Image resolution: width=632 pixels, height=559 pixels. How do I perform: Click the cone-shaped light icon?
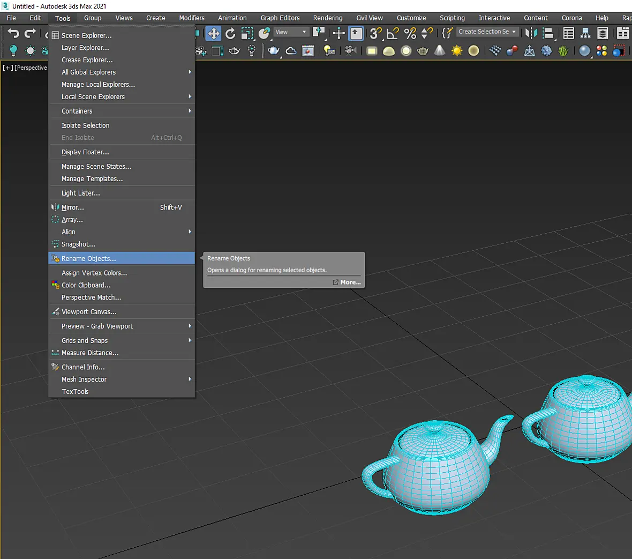pyautogui.click(x=440, y=50)
